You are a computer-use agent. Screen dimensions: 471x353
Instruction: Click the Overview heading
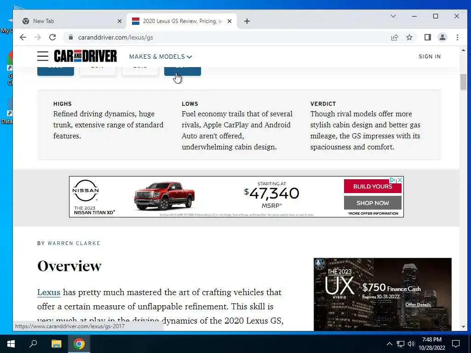69,266
